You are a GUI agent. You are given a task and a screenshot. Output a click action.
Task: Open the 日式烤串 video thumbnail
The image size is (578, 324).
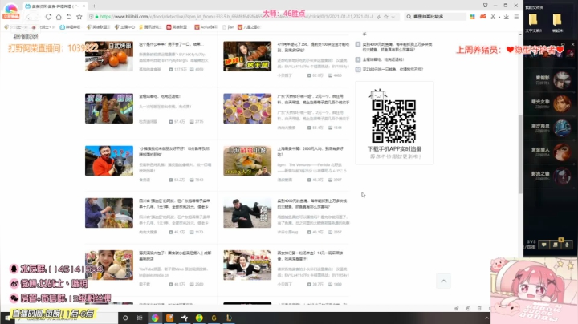point(109,56)
